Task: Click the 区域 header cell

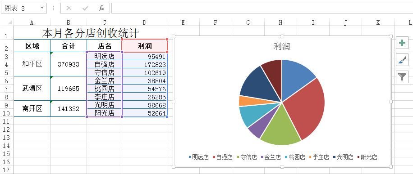Action: [x=32, y=46]
